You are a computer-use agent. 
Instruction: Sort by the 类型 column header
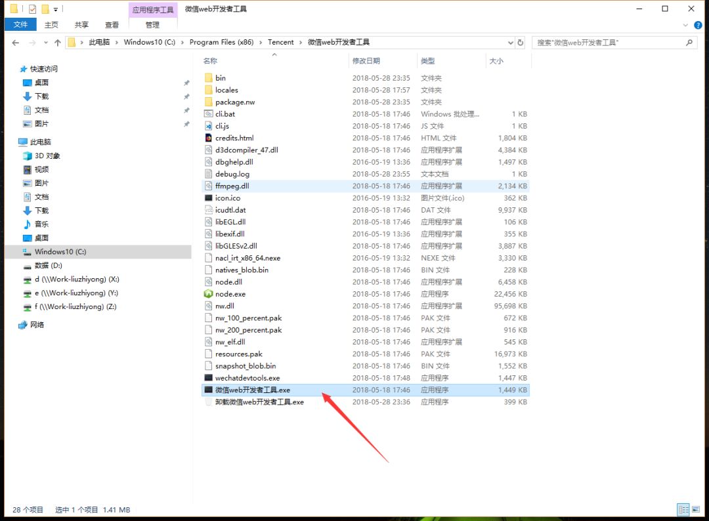427,61
